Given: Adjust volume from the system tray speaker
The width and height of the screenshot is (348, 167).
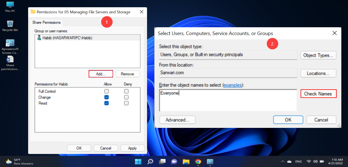Looking at the screenshot, I should [x=315, y=161].
